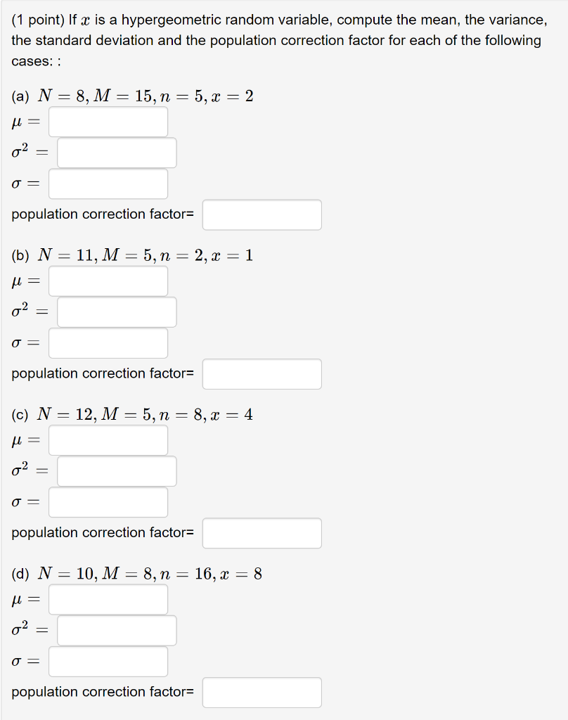Click part (a) population correction factor field
The height and width of the screenshot is (720, 568).
coord(262,214)
